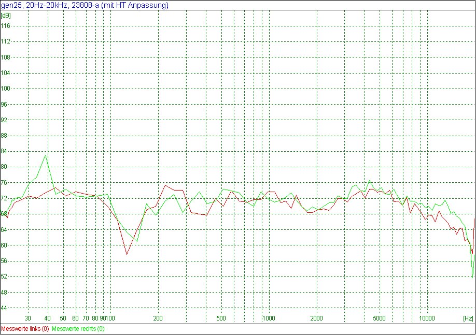Click the 116 dB axis label

6,26
